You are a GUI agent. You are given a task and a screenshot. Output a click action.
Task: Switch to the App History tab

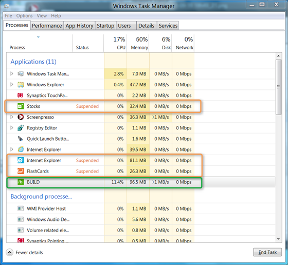coord(79,26)
